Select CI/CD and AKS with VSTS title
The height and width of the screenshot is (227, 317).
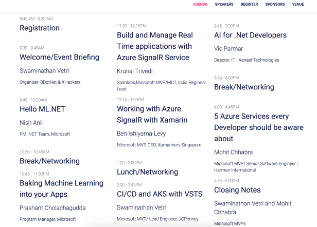pos(160,194)
